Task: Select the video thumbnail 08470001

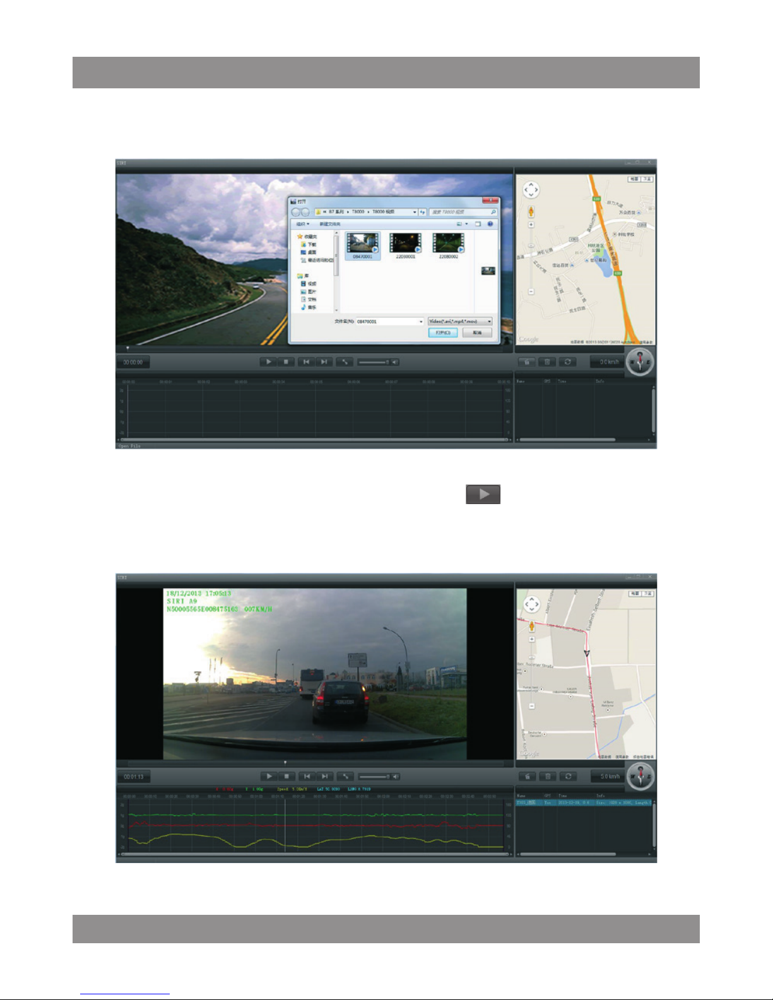Action: coord(363,245)
